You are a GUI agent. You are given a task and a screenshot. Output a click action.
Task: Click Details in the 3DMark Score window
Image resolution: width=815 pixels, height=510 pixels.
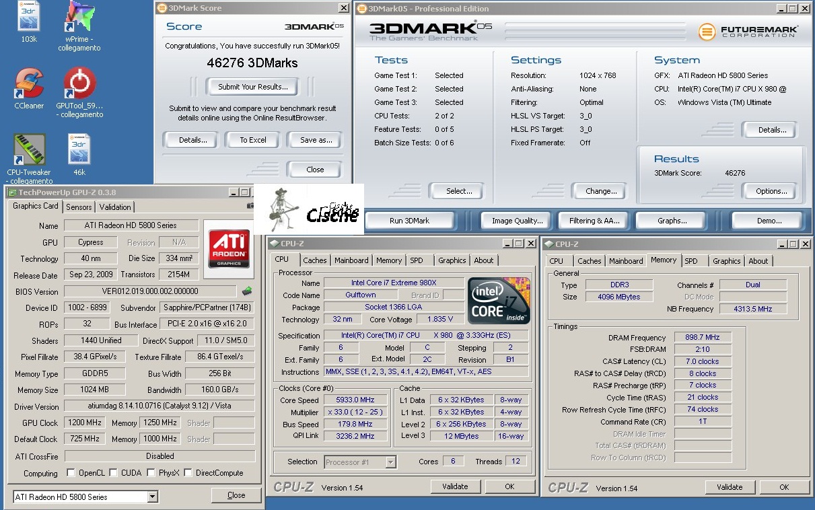193,140
